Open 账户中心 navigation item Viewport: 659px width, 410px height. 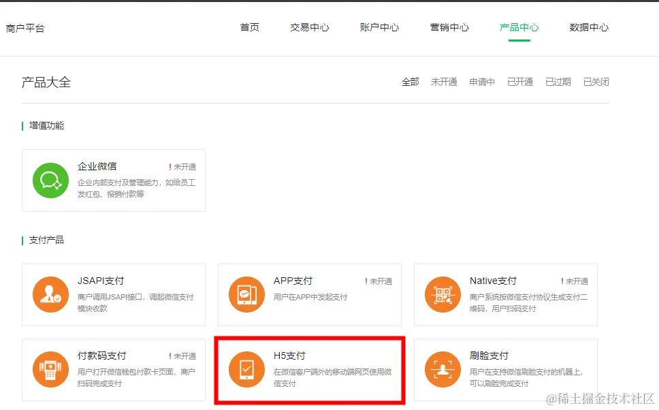(379, 27)
